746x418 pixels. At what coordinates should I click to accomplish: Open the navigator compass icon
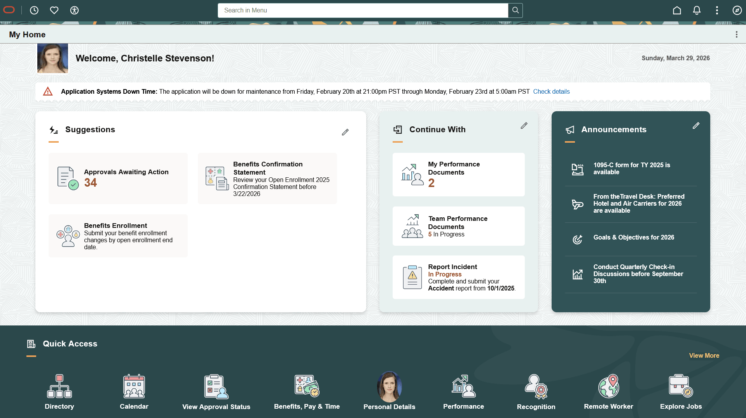[x=737, y=10]
